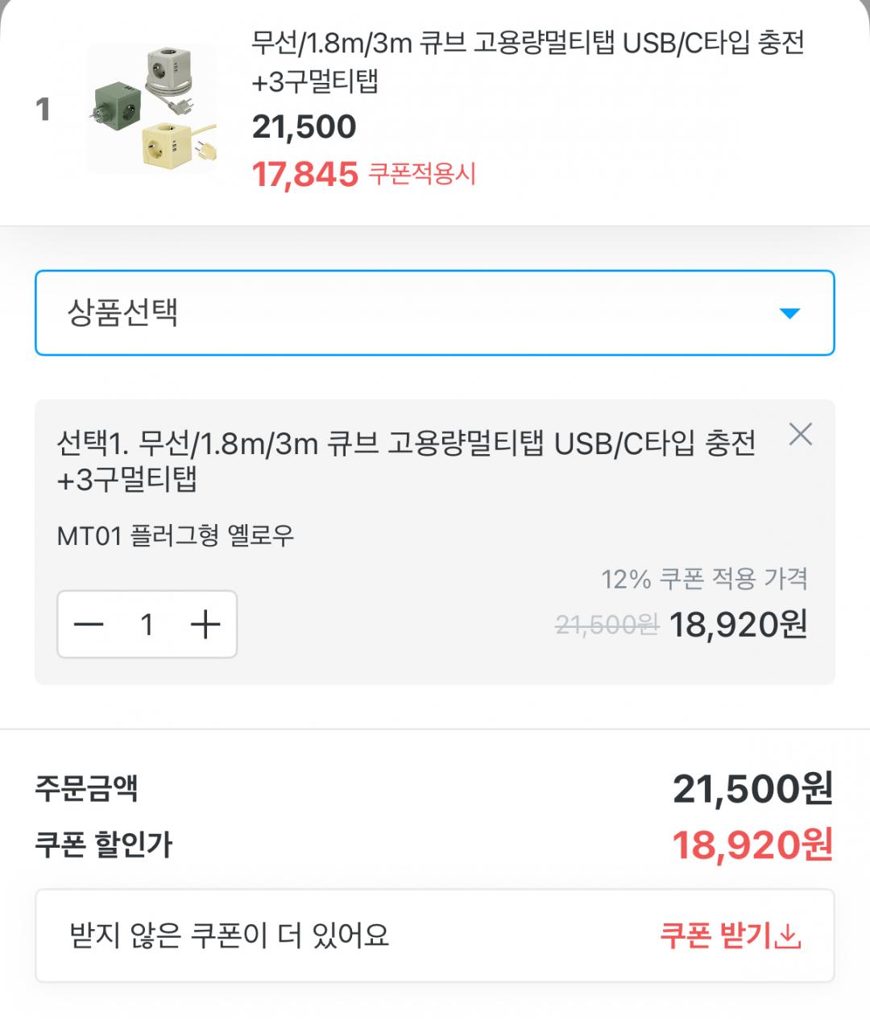Screen dimensions: 870x1020
Task: Click the MT01 플러그형 옐로우 option name
Action: tap(176, 535)
